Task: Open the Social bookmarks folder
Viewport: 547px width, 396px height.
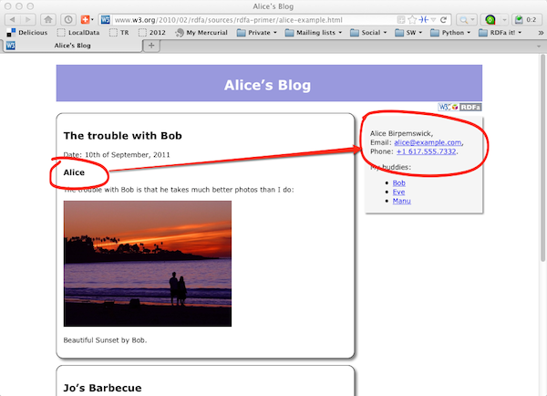Action: (x=370, y=32)
